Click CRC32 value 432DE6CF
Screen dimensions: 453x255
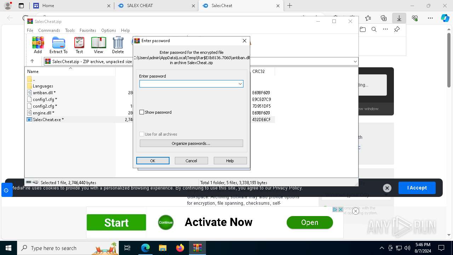tap(262, 119)
